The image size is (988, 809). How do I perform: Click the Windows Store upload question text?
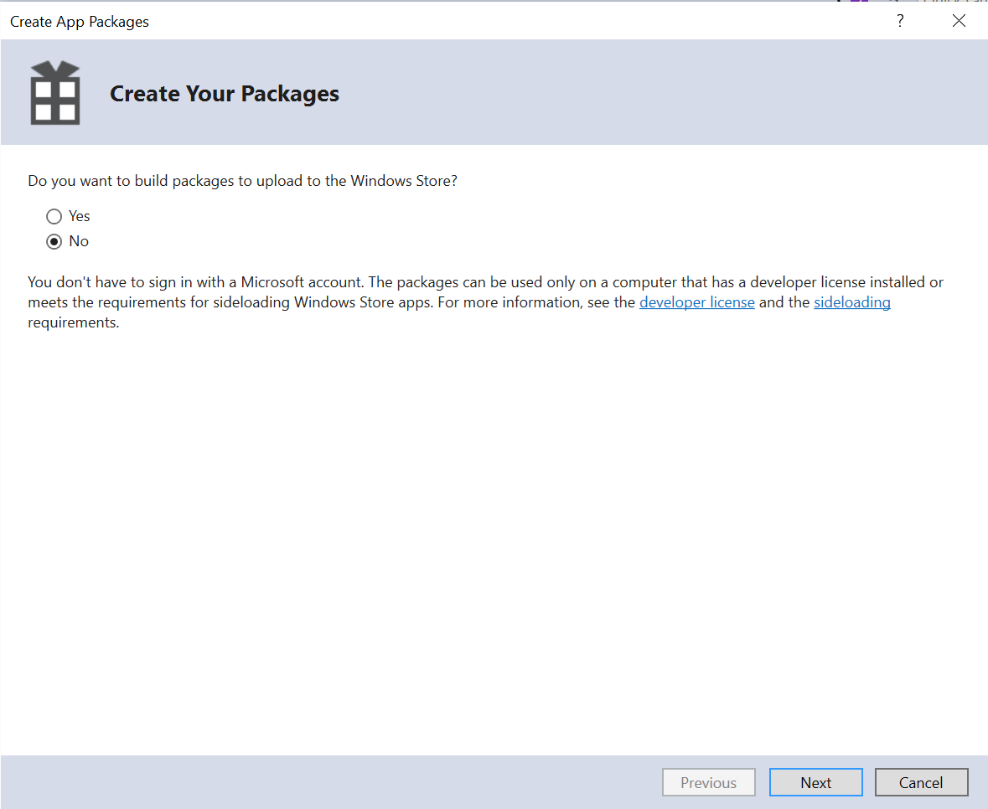pos(243,181)
